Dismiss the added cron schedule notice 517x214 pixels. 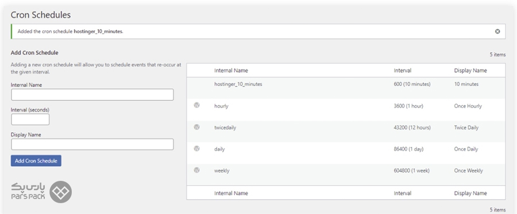(x=497, y=31)
